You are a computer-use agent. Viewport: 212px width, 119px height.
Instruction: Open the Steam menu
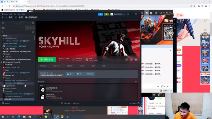click(5, 14)
